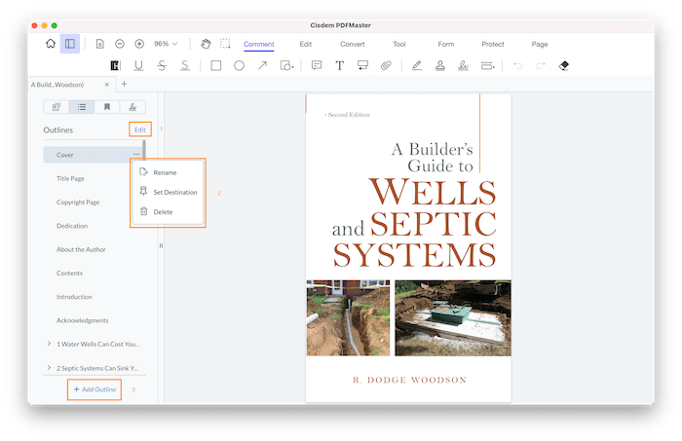The image size is (682, 441).
Task: Select the Strikethrough annotation tool
Action: pyautogui.click(x=162, y=65)
